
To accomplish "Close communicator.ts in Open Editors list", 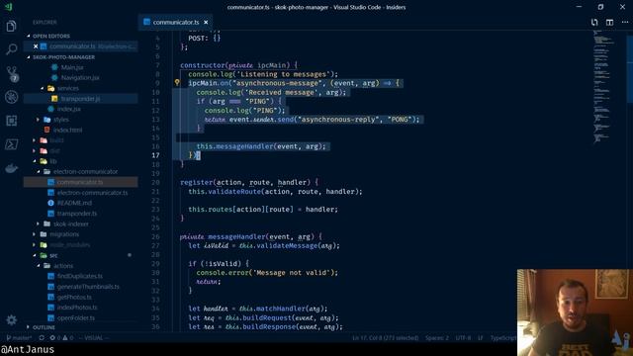I will [x=36, y=46].
